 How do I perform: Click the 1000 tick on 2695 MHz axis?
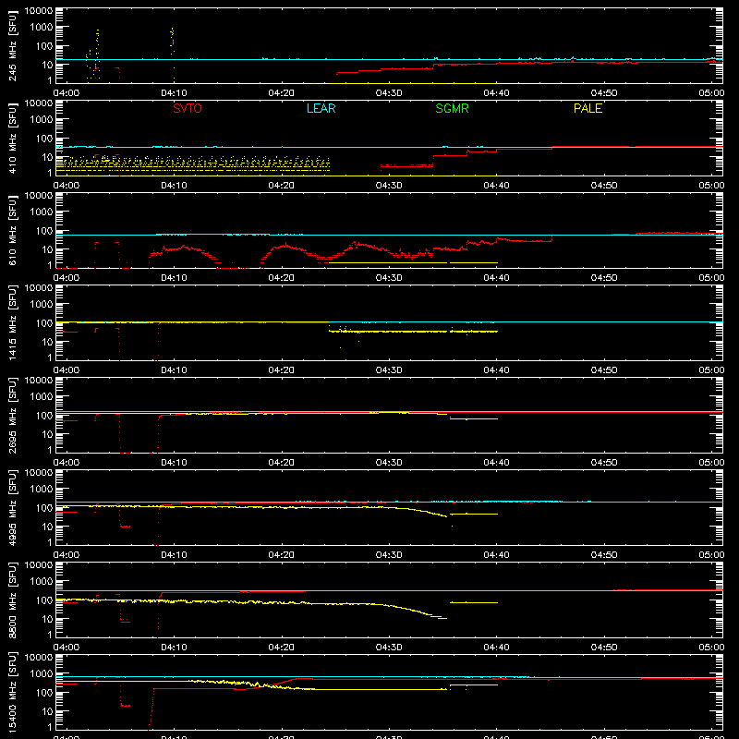(x=42, y=397)
